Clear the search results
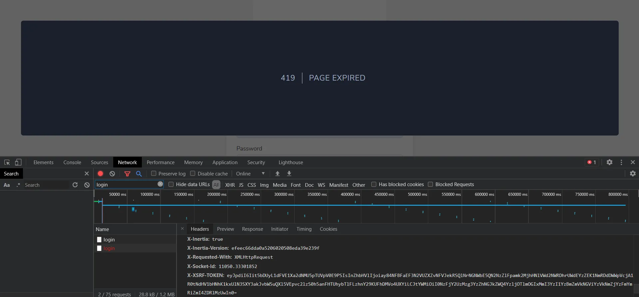 [87, 185]
